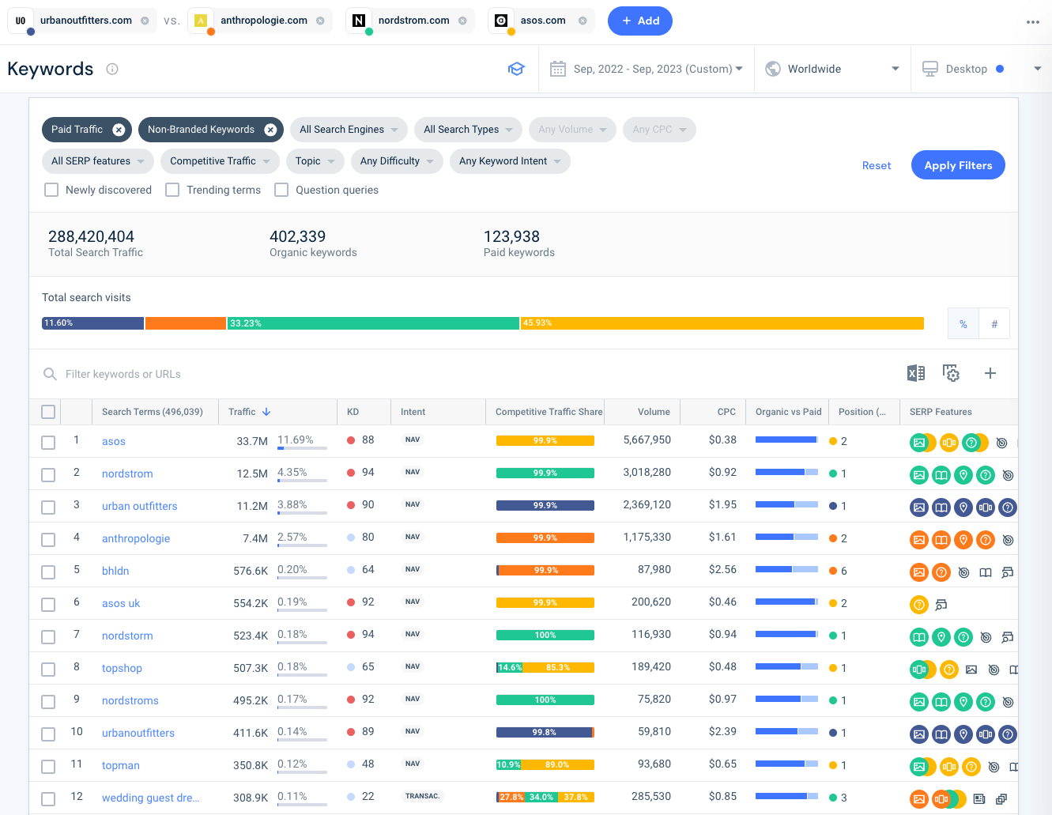Remove urbanoutfitters.com from the comparison
1052x815 pixels.
pos(145,21)
